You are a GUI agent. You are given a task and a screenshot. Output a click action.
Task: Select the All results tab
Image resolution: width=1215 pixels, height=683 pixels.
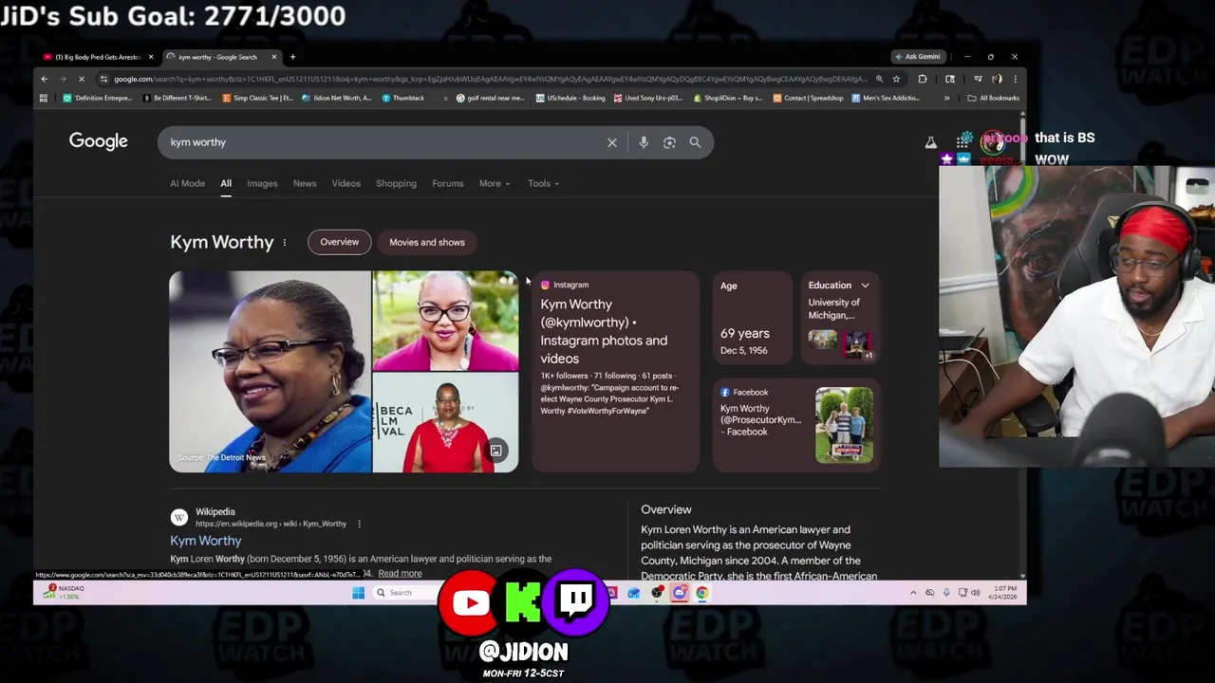click(226, 183)
